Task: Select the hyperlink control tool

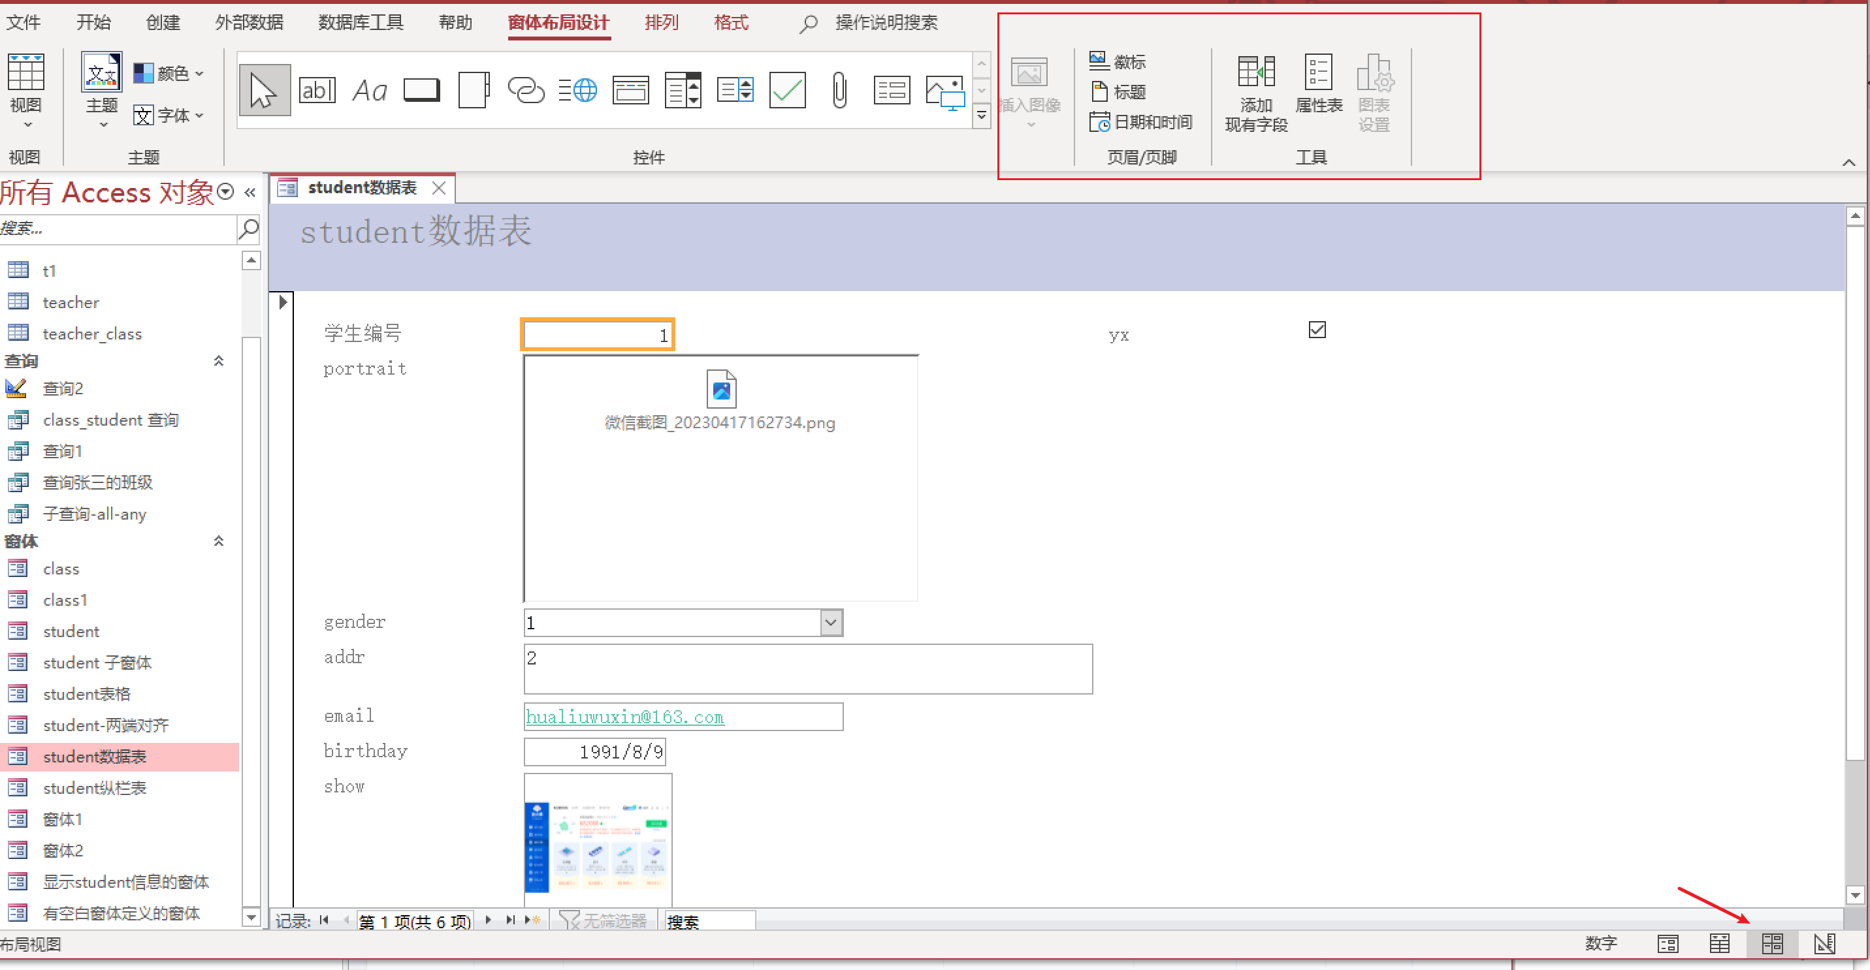Action: pos(526,91)
